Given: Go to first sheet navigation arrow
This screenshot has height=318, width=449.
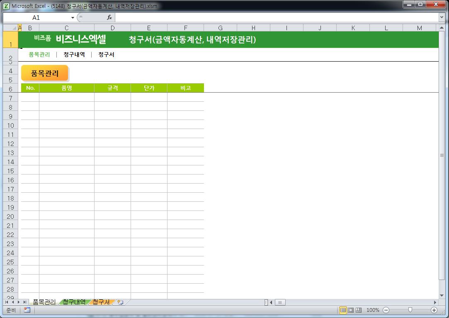Looking at the screenshot, I should [x=7, y=302].
